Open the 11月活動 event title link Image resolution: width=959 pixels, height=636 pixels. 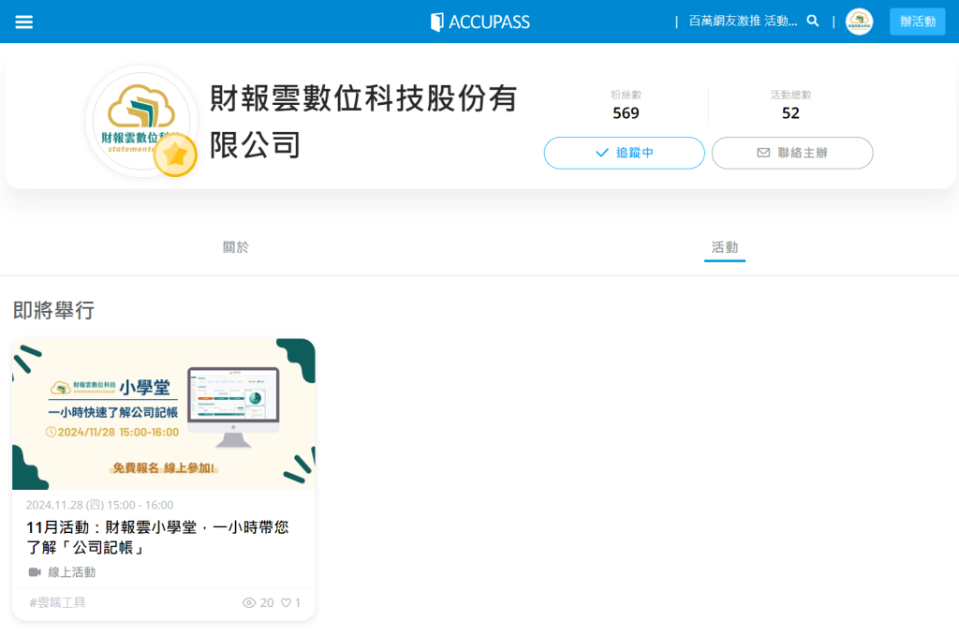click(157, 537)
